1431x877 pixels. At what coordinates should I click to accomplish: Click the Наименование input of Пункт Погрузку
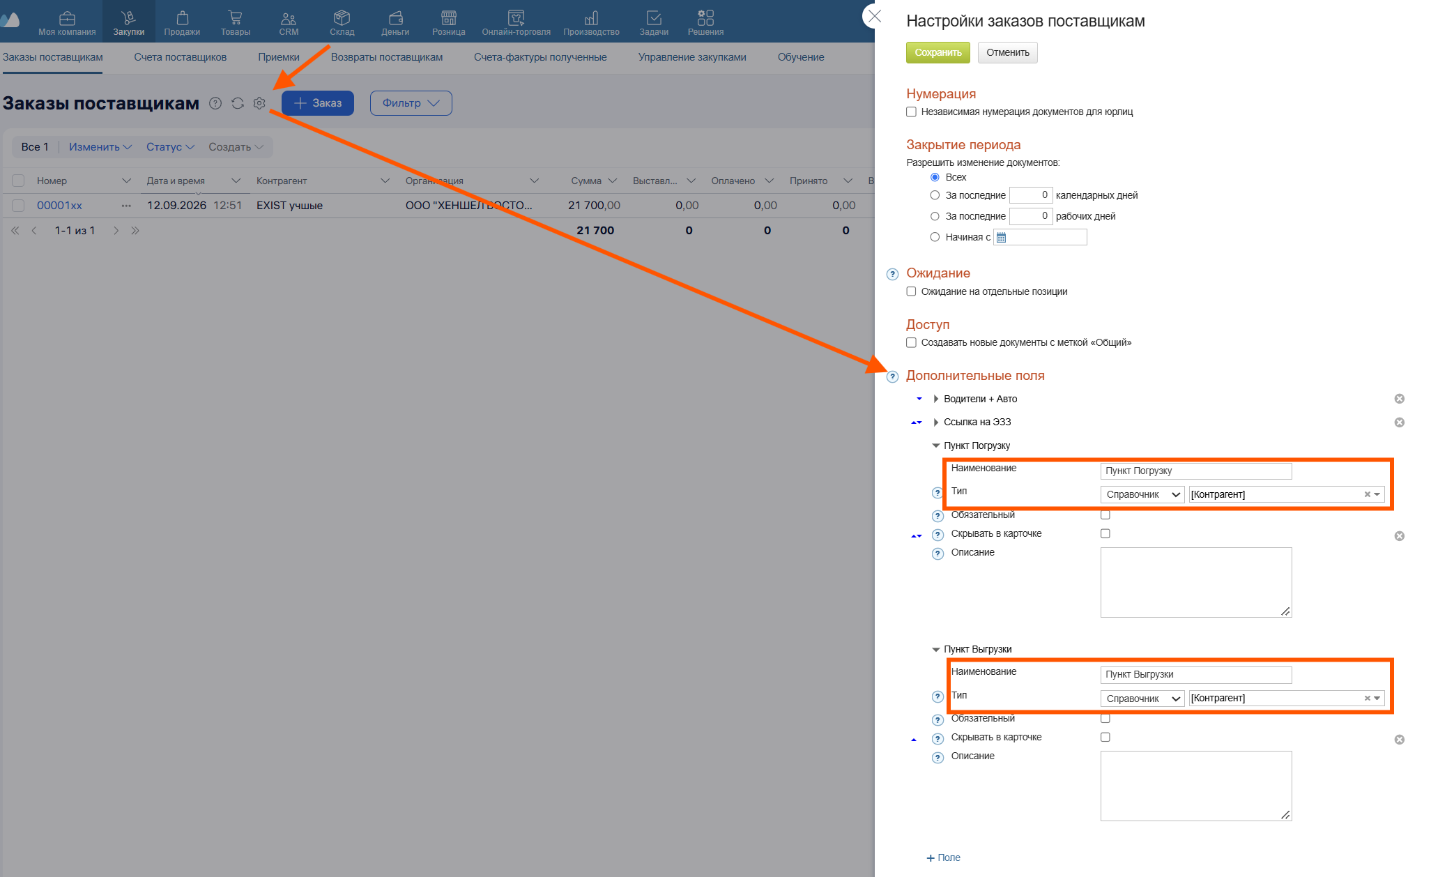coord(1196,471)
